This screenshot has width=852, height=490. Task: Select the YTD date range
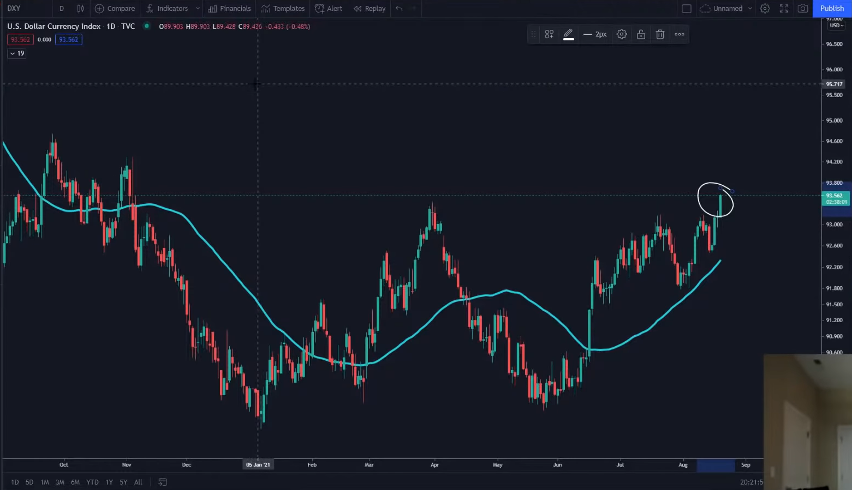pyautogui.click(x=92, y=482)
